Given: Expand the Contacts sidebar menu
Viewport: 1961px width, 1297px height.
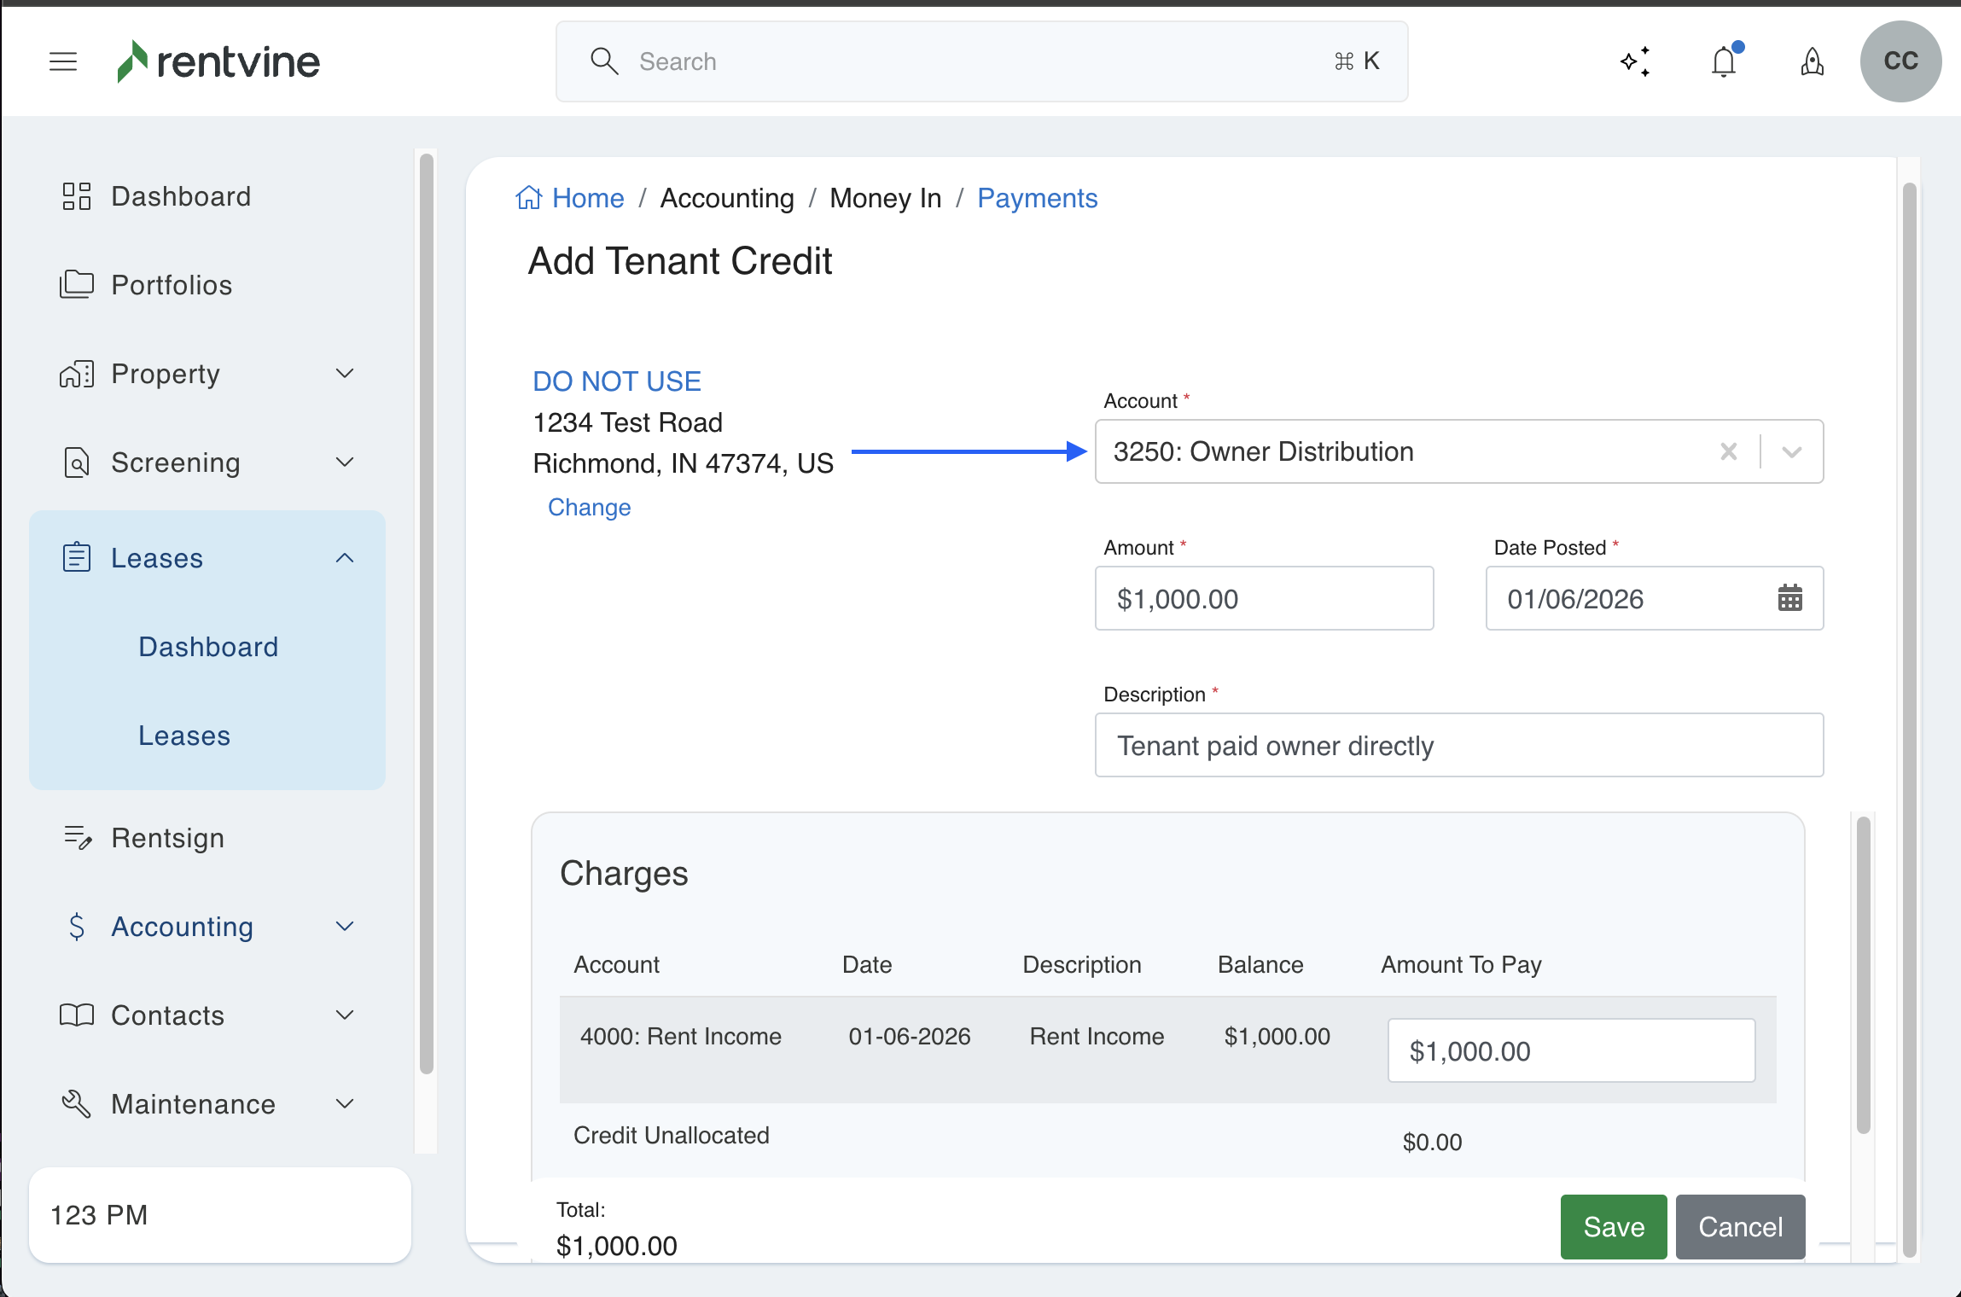Looking at the screenshot, I should (344, 1015).
